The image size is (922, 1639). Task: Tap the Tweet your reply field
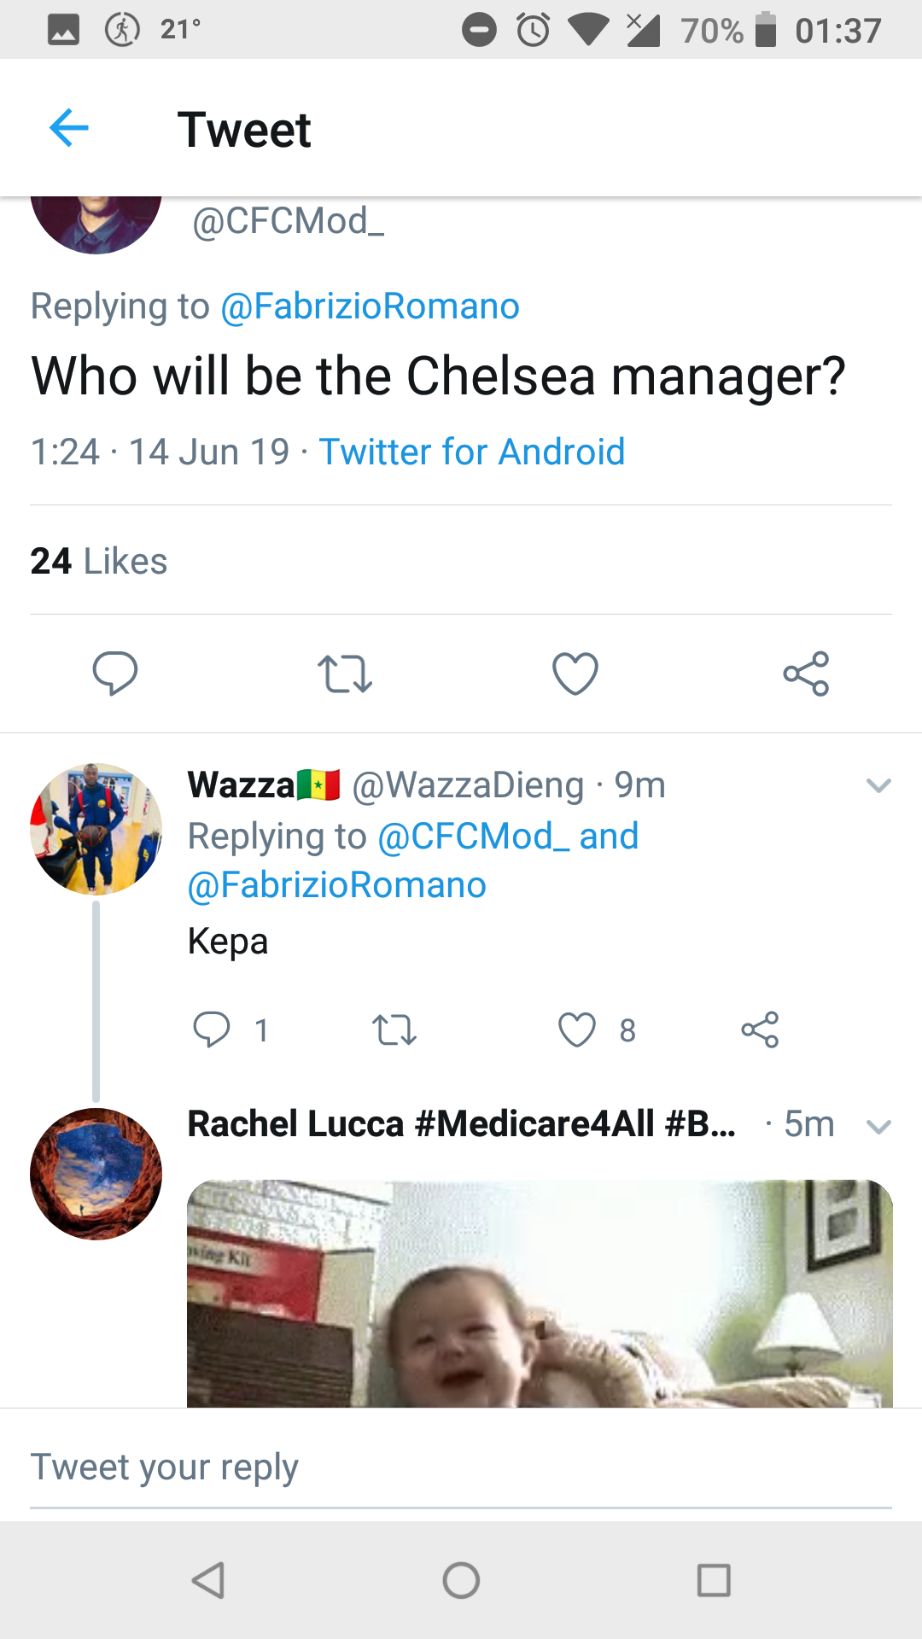pyautogui.click(x=461, y=1468)
